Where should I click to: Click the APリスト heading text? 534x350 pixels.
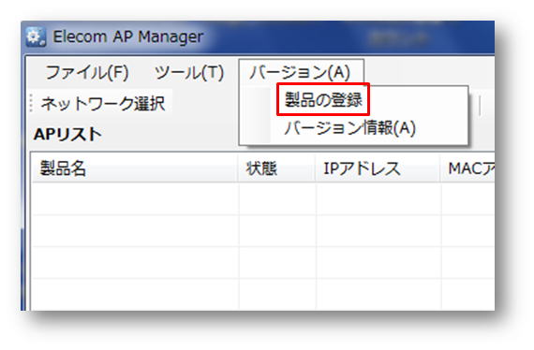coord(67,135)
